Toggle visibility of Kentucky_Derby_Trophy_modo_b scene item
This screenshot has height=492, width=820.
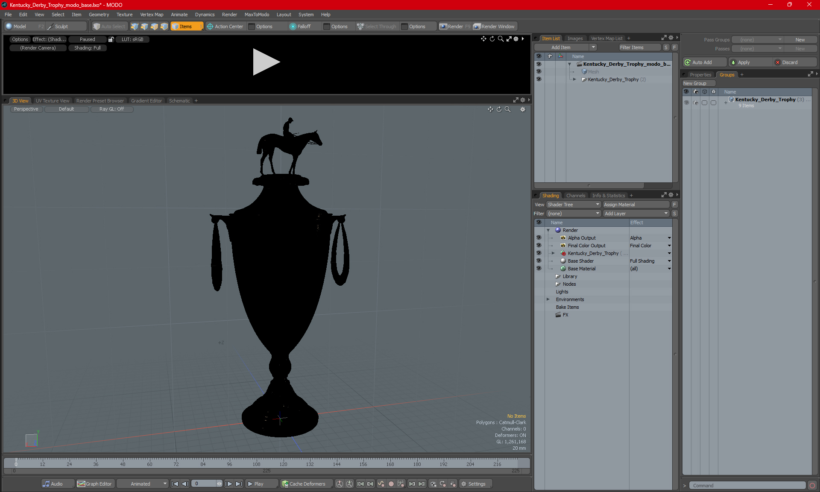click(539, 64)
